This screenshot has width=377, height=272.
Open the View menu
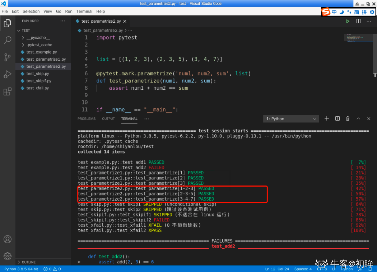click(48, 11)
